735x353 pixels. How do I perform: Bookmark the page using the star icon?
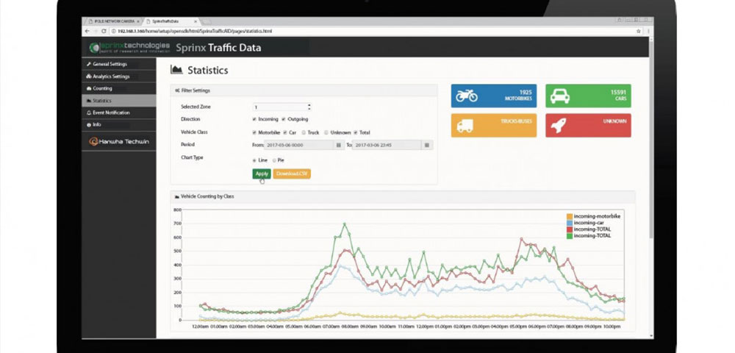[x=639, y=31]
